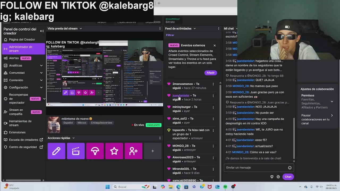
Task: Collapse the creator dashboard sidebar arrow
Action: [x=42, y=31]
